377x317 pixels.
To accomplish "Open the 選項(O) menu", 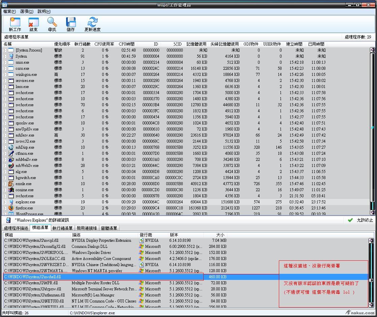I will (x=27, y=11).
